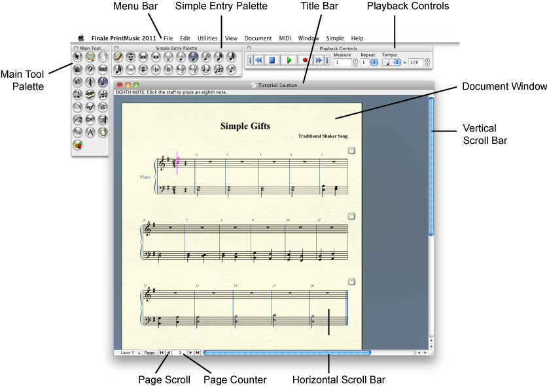Viewport: 547px width, 386px height.
Task: Select the Selection tool in Main Tool Palette
Action: pyautogui.click(x=77, y=57)
